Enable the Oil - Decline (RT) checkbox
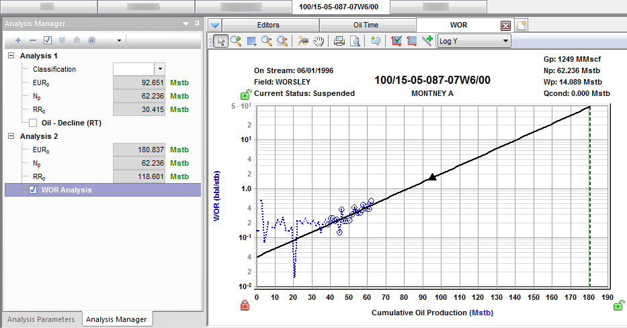Image resolution: width=627 pixels, height=328 pixels. coord(34,123)
